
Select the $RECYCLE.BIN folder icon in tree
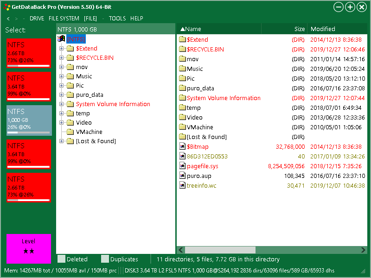[x=70, y=57]
